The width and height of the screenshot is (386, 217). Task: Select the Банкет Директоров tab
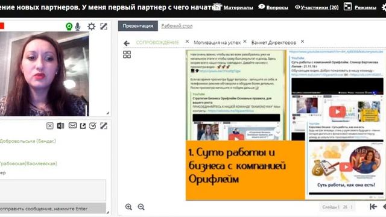(273, 43)
